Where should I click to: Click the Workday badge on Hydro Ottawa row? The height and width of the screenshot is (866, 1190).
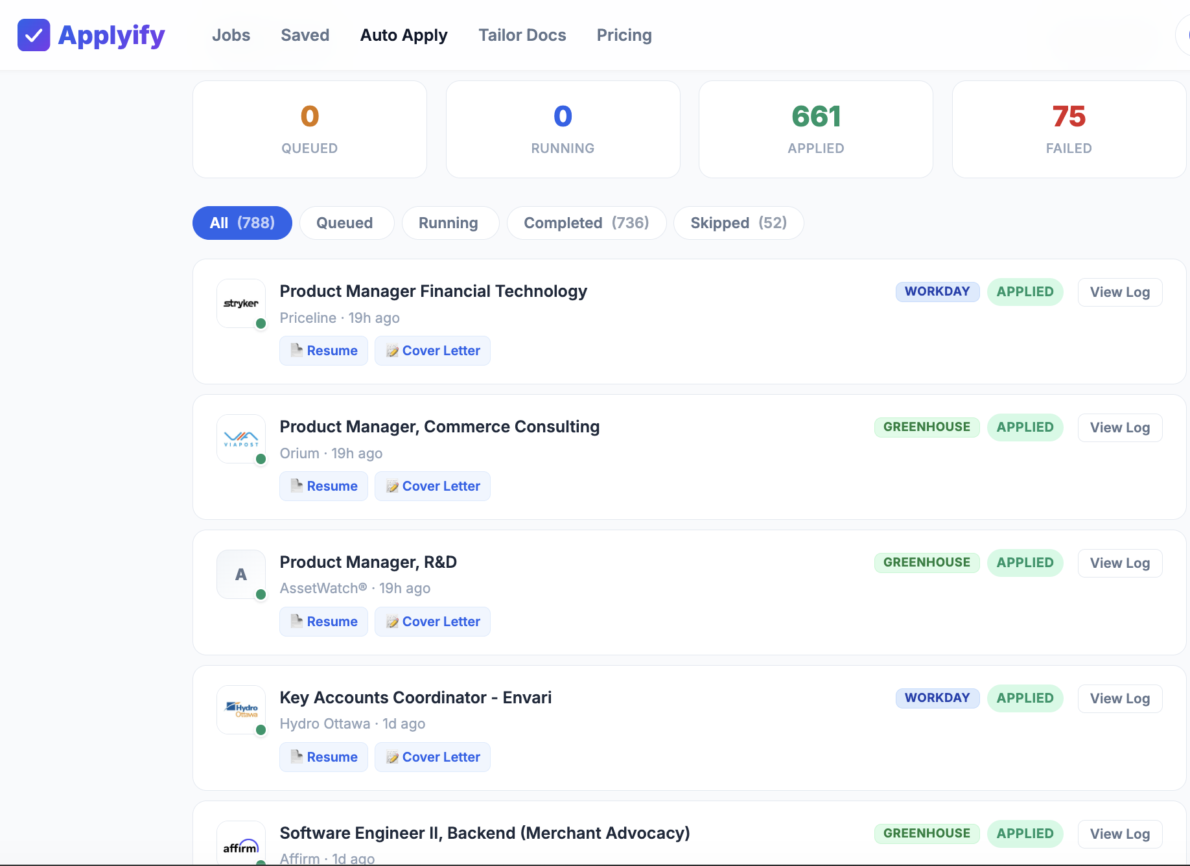[x=937, y=698]
